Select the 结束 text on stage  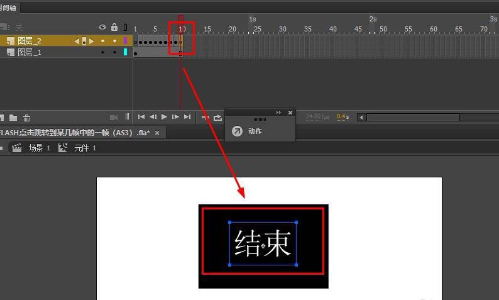point(263,243)
